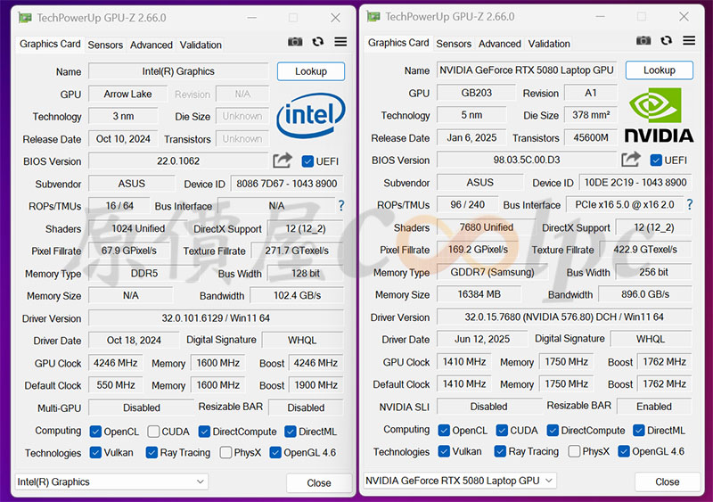Viewport: 713px width, 502px height.
Task: Click Close button in Intel window
Action: tap(319, 483)
